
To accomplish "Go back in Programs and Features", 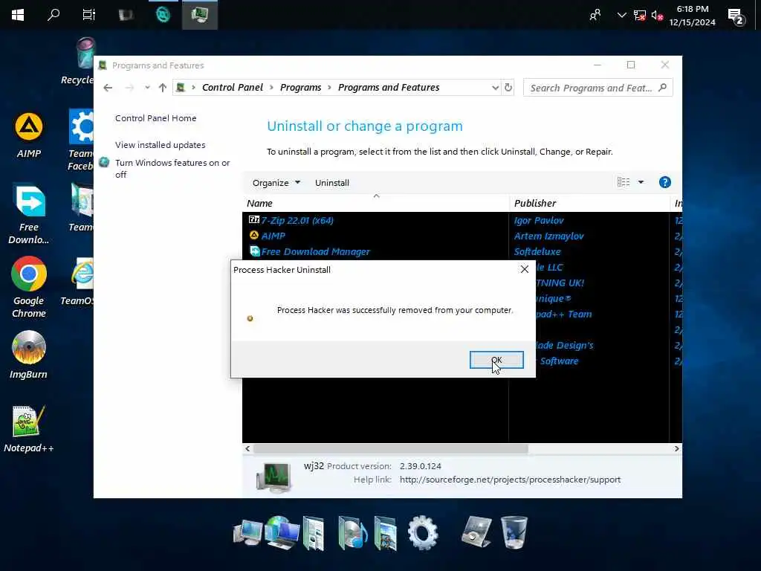I will [x=108, y=88].
